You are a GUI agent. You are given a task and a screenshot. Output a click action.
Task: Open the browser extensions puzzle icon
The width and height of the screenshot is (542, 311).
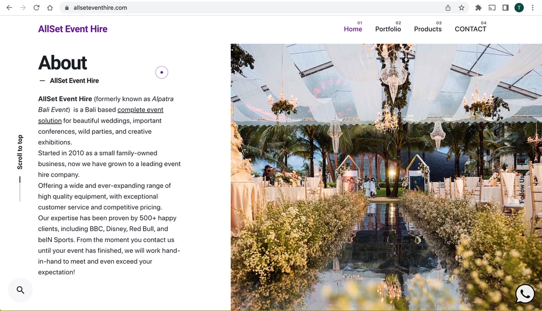coord(478,7)
